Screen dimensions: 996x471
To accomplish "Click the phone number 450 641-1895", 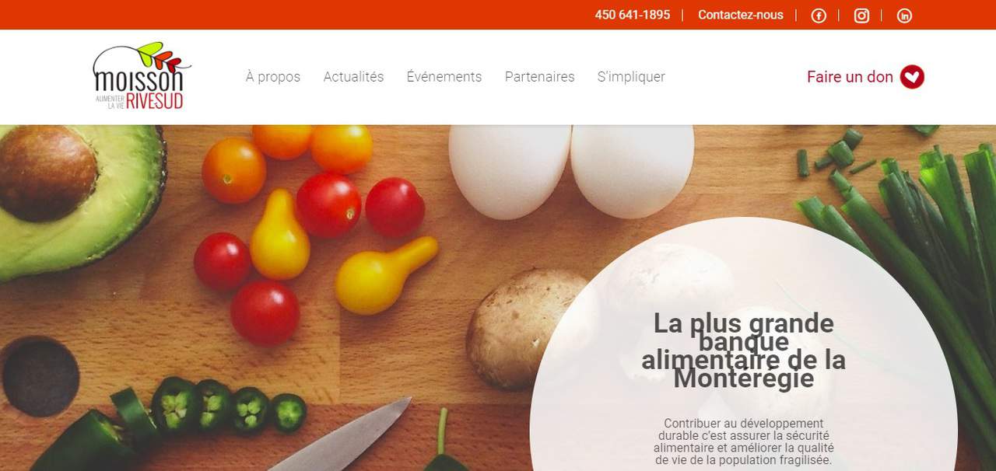I will point(633,15).
